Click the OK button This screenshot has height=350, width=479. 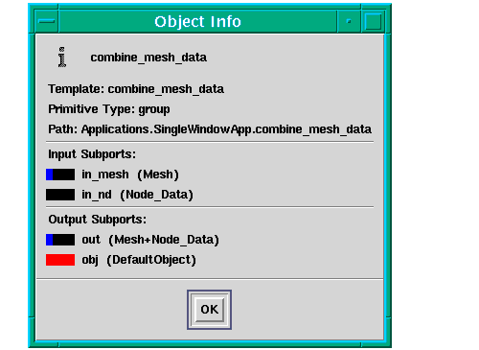coord(209,310)
